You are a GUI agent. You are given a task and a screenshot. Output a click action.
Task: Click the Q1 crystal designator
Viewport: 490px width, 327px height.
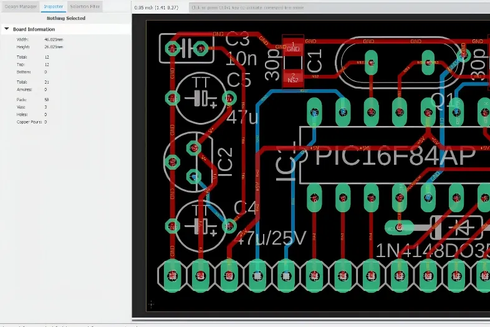point(443,100)
